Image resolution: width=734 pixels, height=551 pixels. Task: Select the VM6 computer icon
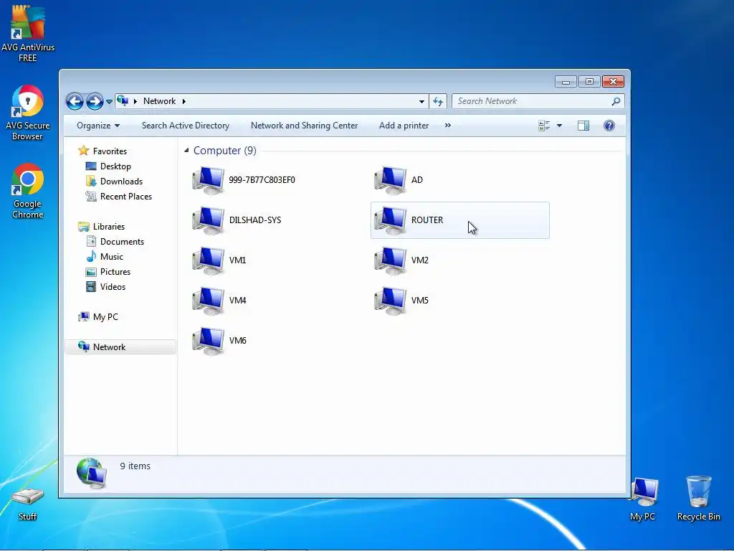pyautogui.click(x=209, y=341)
